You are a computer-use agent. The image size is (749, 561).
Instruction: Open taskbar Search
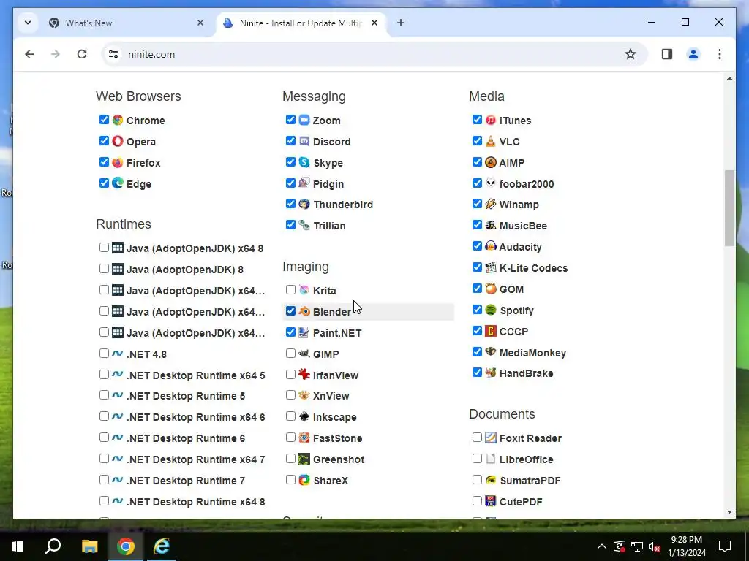(53, 546)
